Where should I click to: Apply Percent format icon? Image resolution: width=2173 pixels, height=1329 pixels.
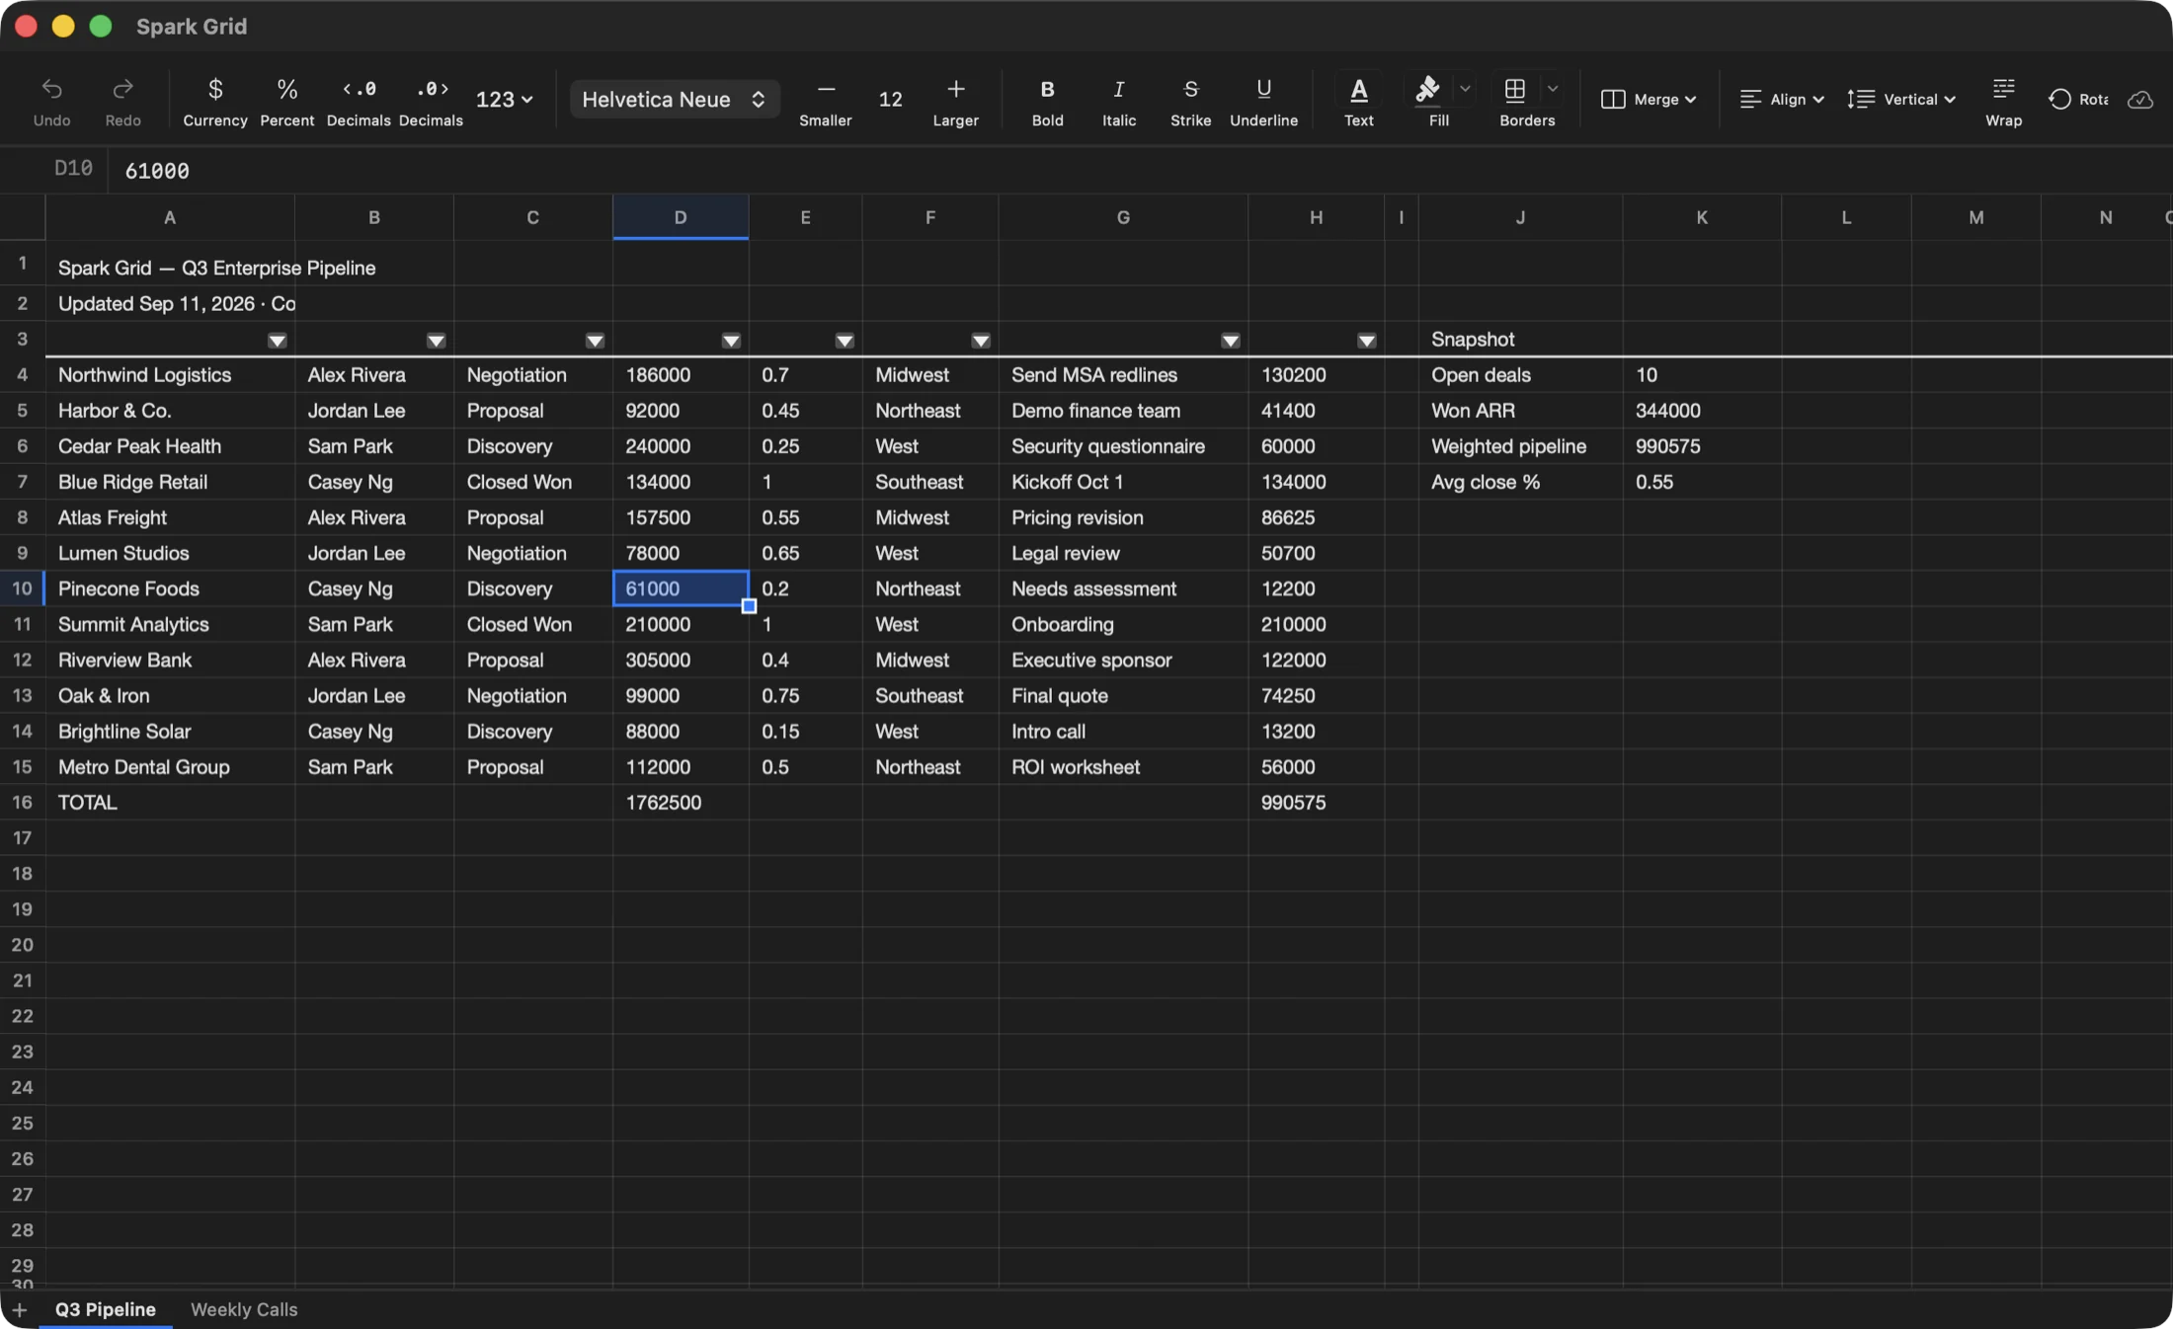(x=286, y=90)
